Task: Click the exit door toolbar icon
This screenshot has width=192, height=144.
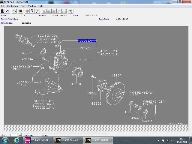Action: click(x=3, y=11)
